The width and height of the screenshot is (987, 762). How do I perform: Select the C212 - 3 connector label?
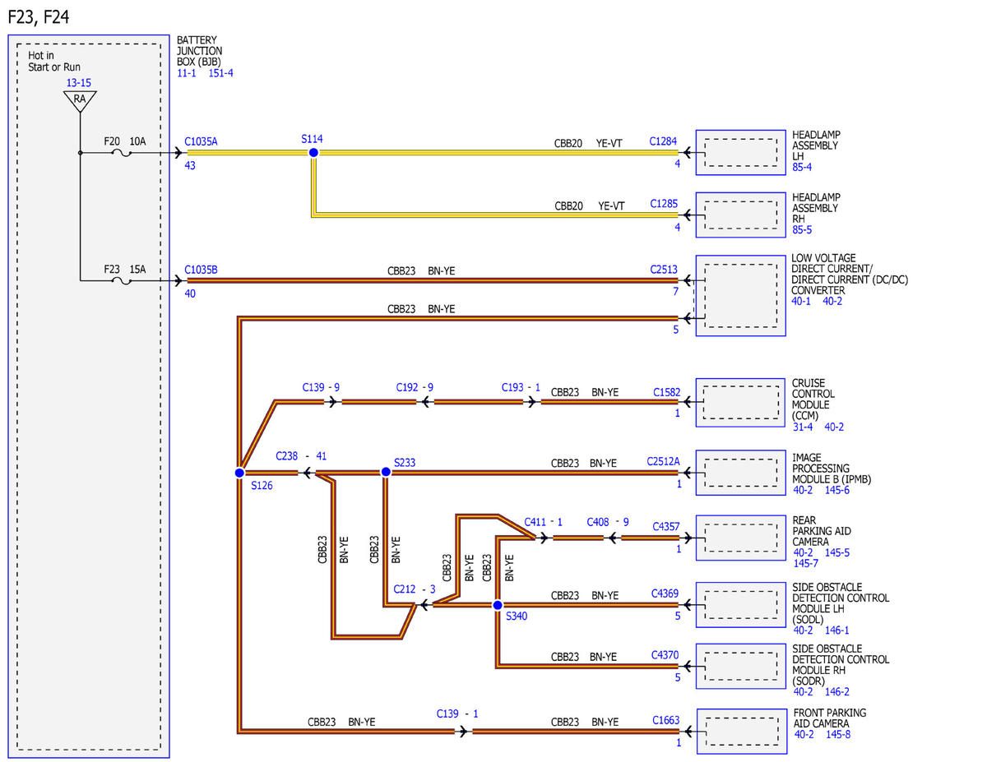click(x=414, y=589)
